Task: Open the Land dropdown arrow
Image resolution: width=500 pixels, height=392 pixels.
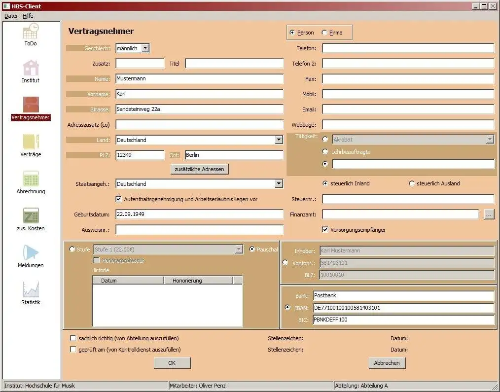Action: [279, 140]
